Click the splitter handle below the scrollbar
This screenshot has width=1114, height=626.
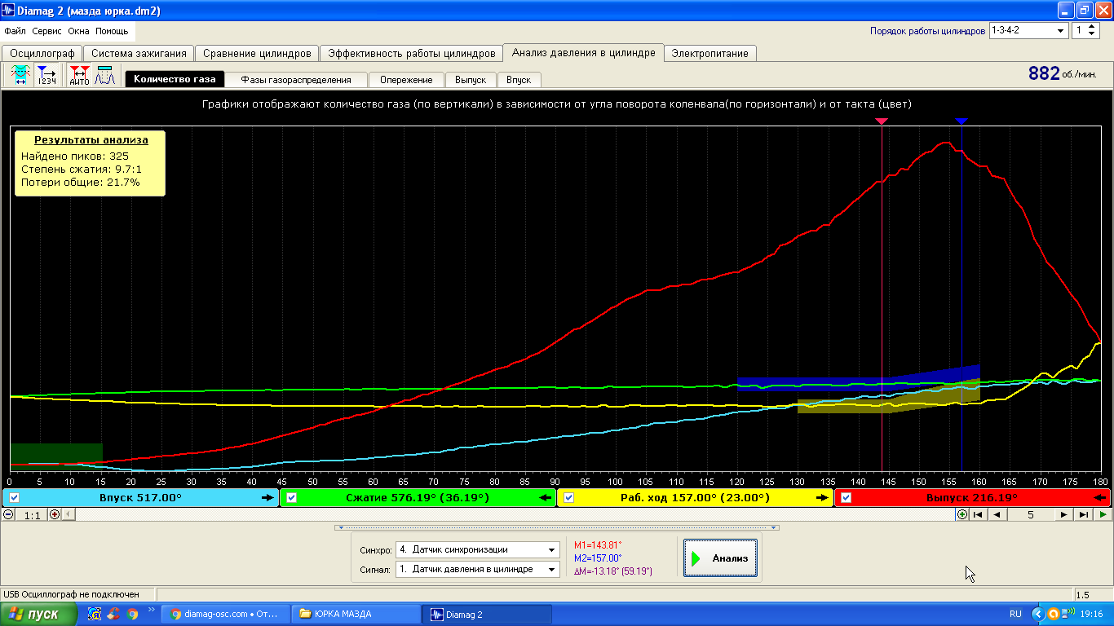[x=557, y=528]
